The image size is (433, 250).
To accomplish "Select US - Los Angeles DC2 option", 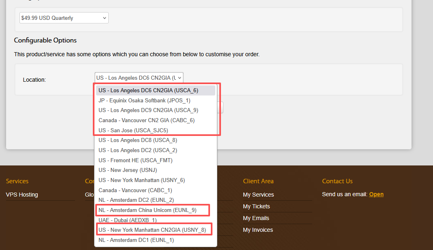I will 138,150.
